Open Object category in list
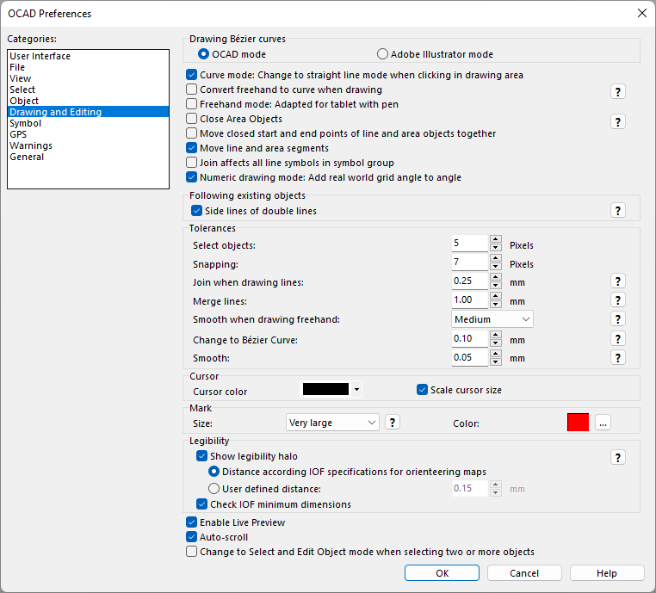This screenshot has height=593, width=656. [x=89, y=101]
